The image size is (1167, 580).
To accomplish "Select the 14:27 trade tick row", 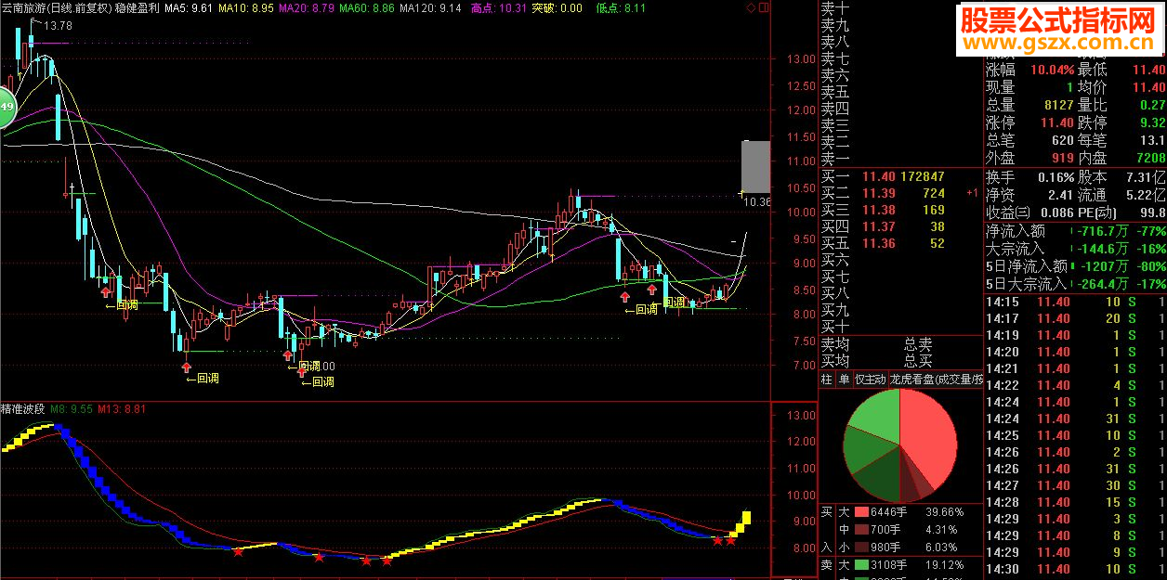I will tap(1075, 485).
